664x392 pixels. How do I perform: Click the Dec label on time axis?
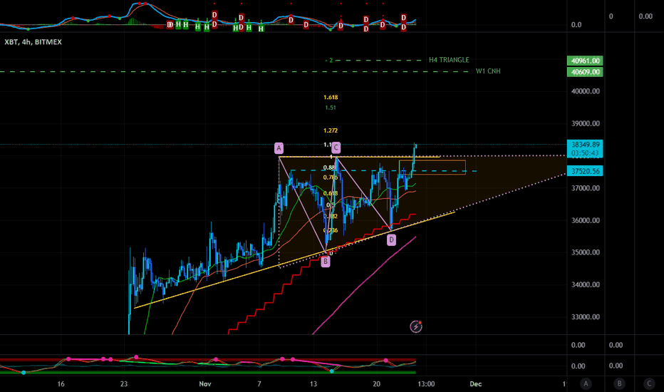pos(475,383)
